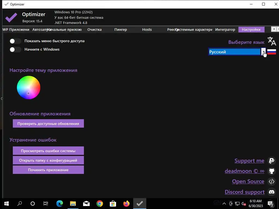Click the muted volume tray icon
Image resolution: width=279 pixels, height=209 pixels.
[244, 204]
